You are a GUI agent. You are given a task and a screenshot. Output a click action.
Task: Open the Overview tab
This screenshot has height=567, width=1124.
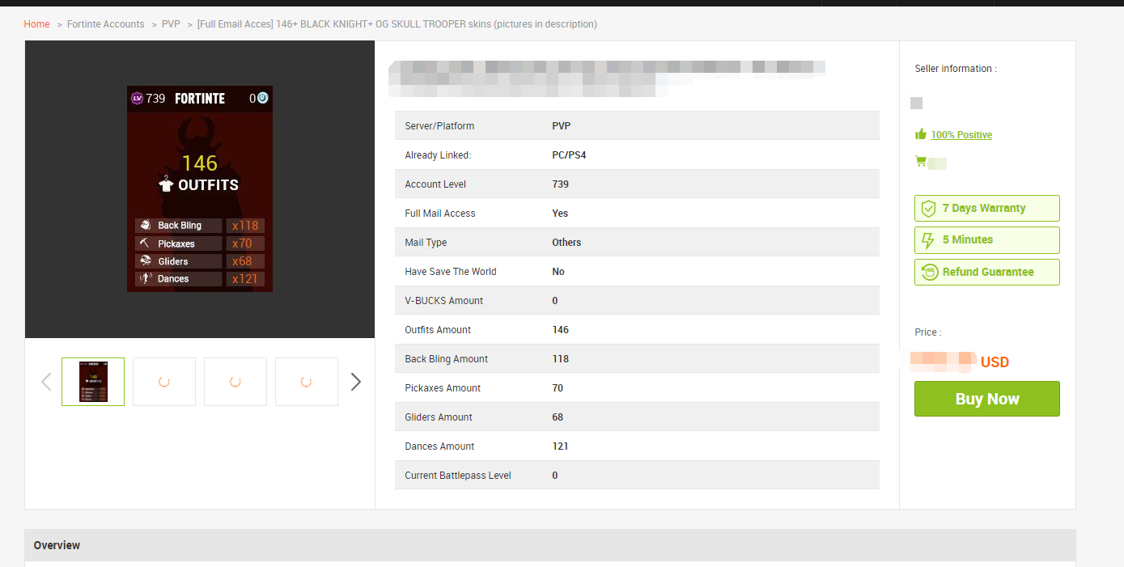[x=57, y=545]
